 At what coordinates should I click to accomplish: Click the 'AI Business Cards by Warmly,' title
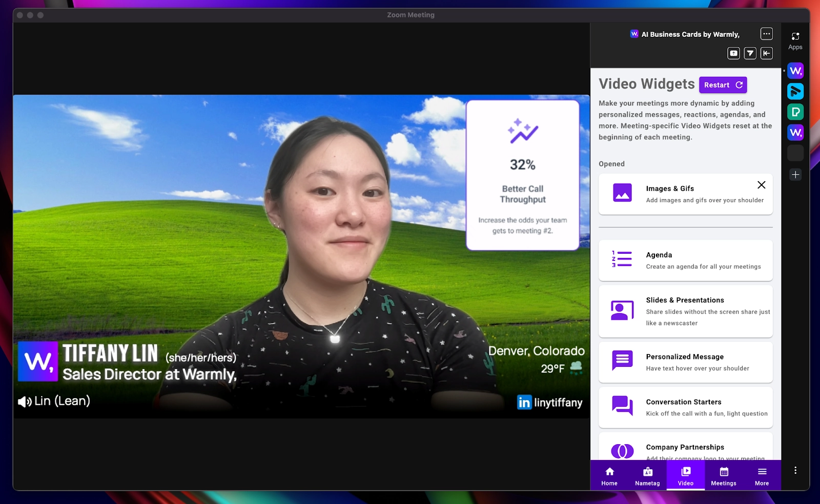tap(690, 34)
